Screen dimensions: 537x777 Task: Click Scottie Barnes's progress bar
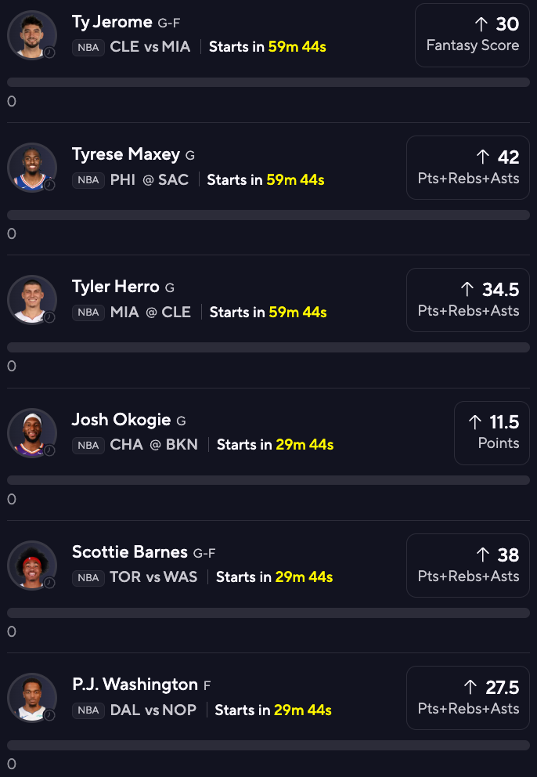(x=268, y=613)
